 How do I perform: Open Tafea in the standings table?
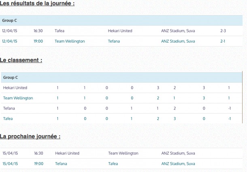tap(8, 118)
